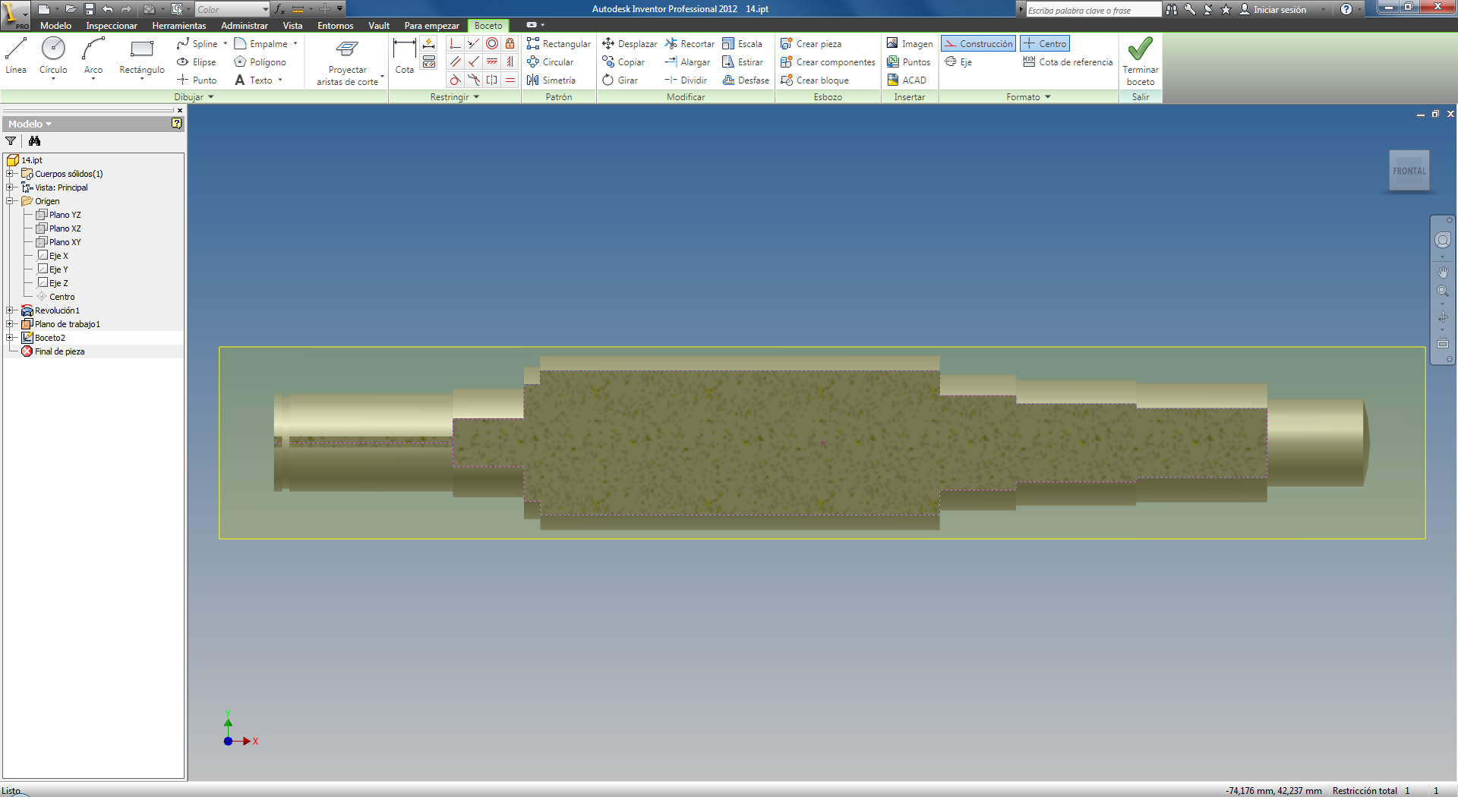Apply the tangent constraint
The height and width of the screenshot is (797, 1458).
click(x=456, y=80)
